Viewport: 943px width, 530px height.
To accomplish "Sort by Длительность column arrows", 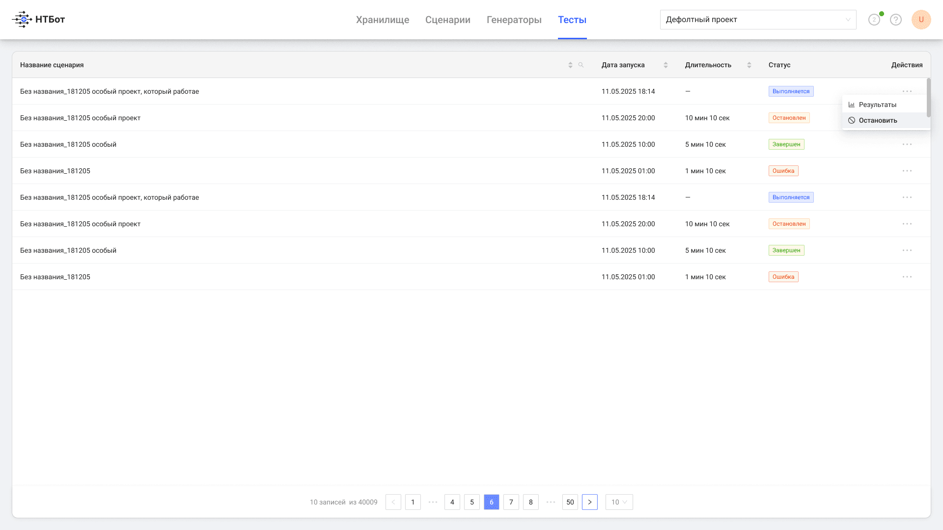I will coord(749,65).
